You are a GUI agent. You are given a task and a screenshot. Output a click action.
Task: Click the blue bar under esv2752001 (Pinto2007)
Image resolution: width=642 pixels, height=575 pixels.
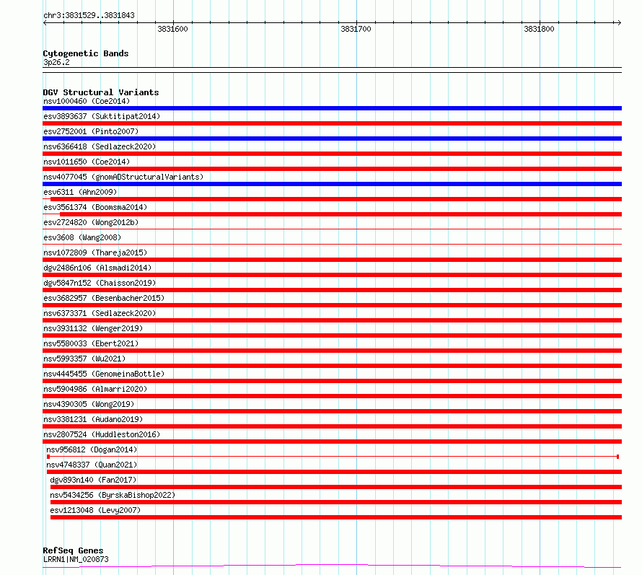pyautogui.click(x=332, y=139)
